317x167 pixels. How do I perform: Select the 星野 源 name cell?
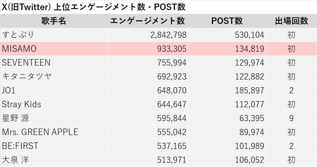click(x=16, y=118)
